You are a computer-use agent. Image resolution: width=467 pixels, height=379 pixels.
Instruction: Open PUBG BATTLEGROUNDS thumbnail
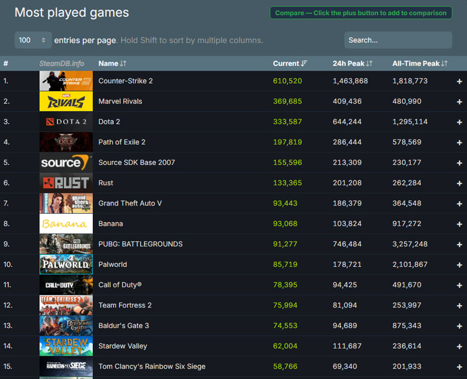(x=66, y=244)
